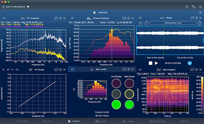Screen dimensions: 204x124
Task: Click the Max Levels mini octave chart
Action: pos(95,89)
